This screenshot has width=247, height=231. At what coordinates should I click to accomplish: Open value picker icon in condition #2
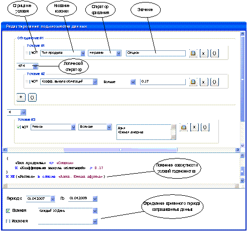click(193, 82)
